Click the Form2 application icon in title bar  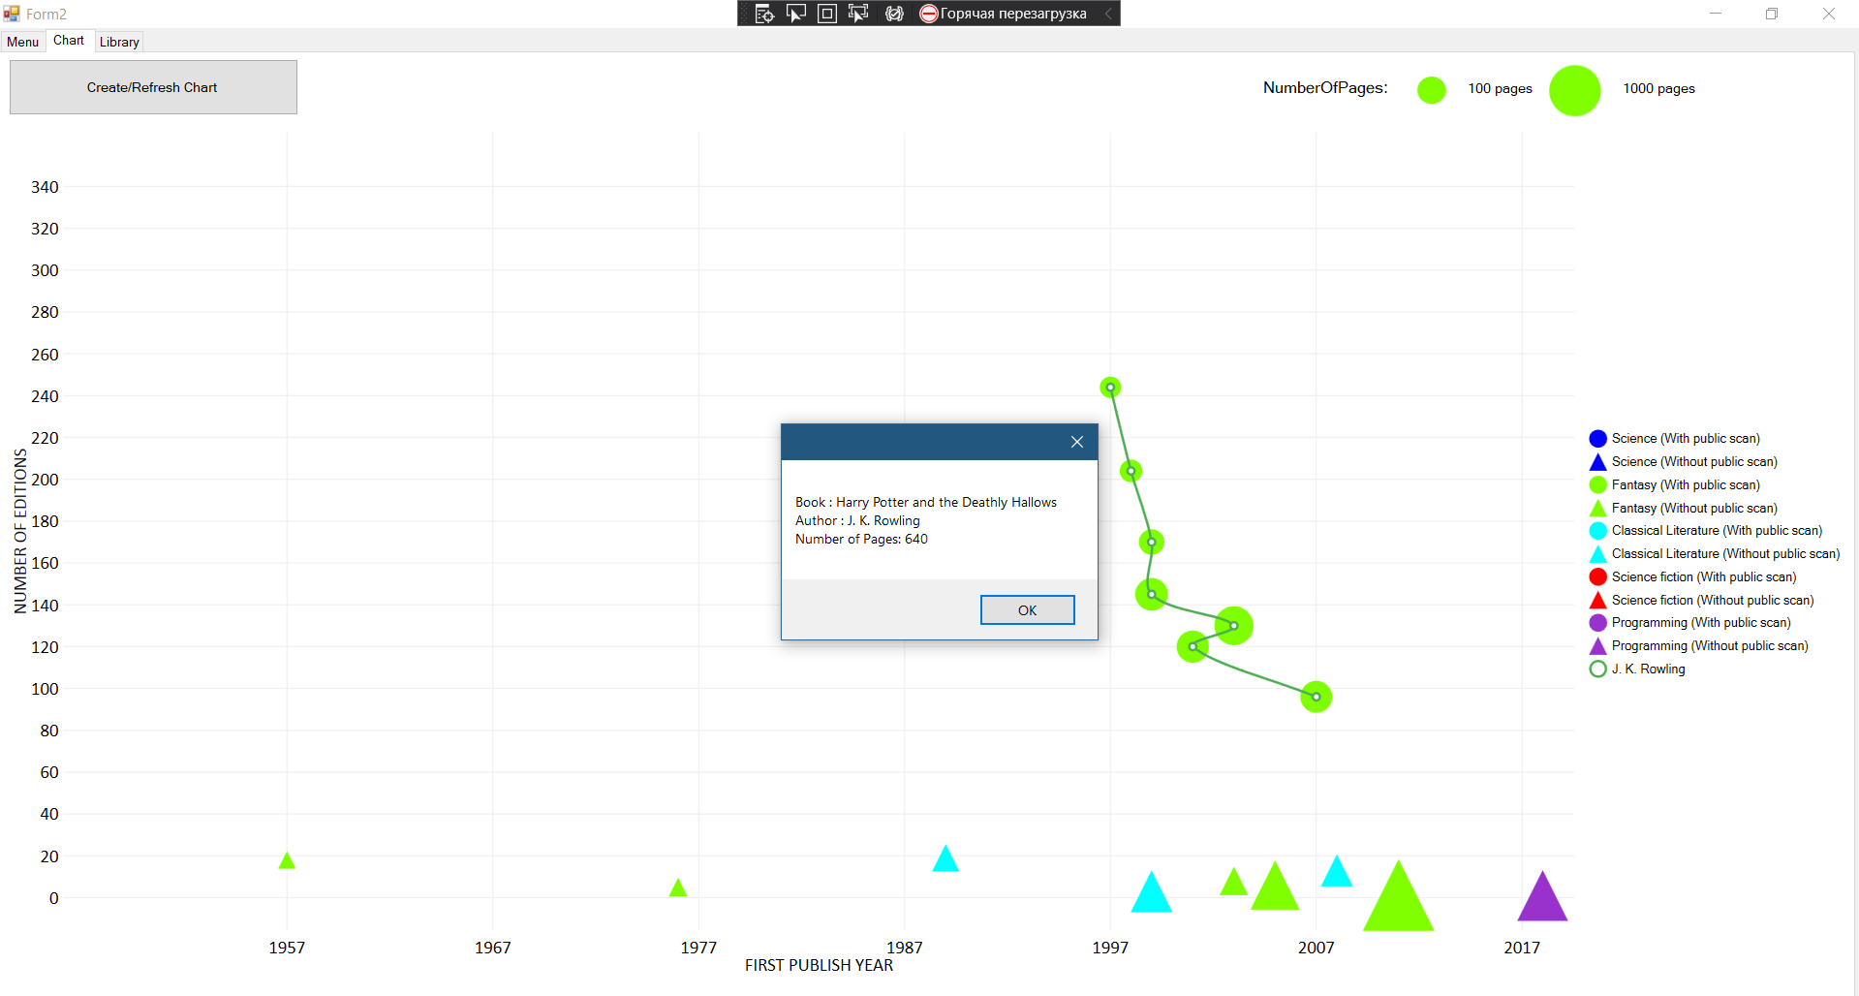[11, 14]
